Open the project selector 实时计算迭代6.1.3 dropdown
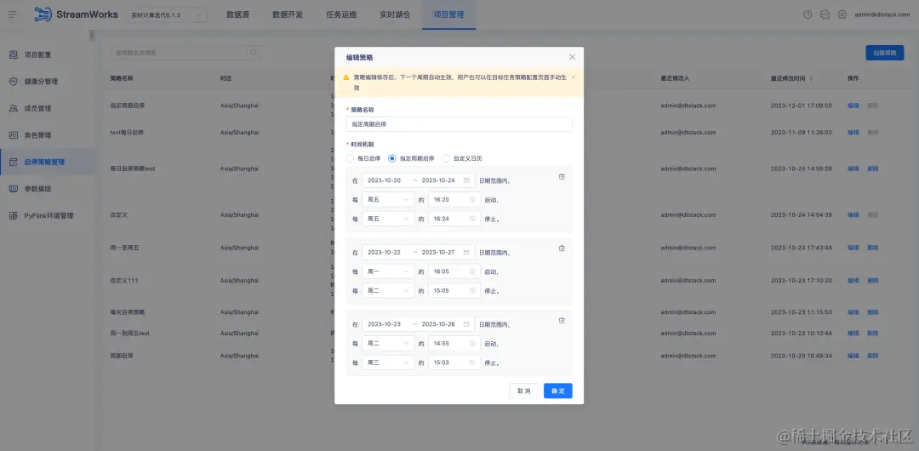This screenshot has width=919, height=451. pyautogui.click(x=167, y=14)
